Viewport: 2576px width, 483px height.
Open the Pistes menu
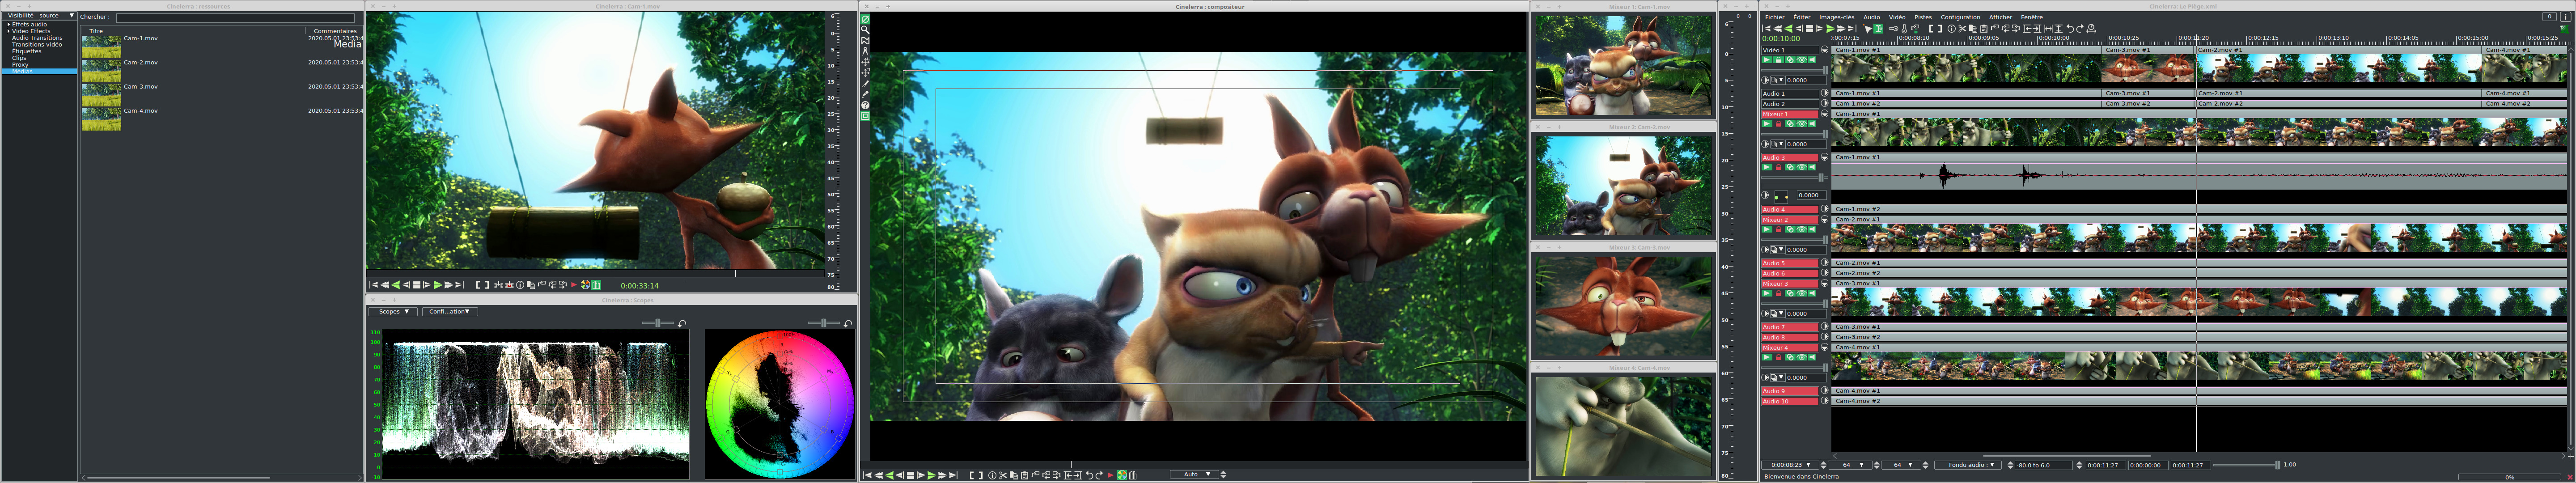1923,17
